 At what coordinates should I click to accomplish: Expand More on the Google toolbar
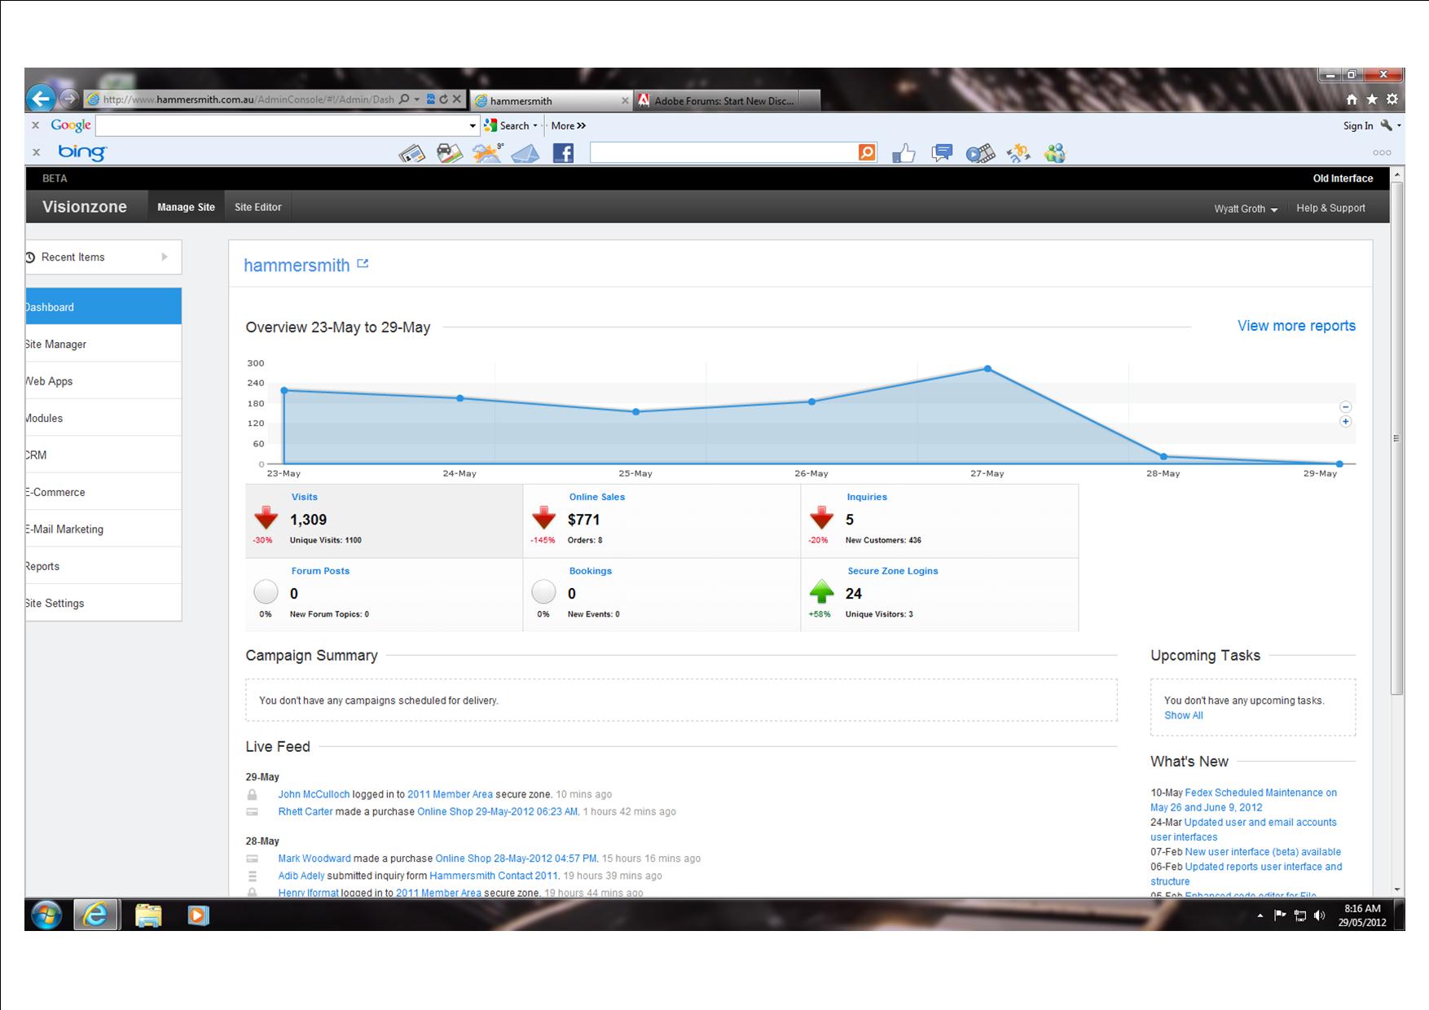tap(568, 125)
